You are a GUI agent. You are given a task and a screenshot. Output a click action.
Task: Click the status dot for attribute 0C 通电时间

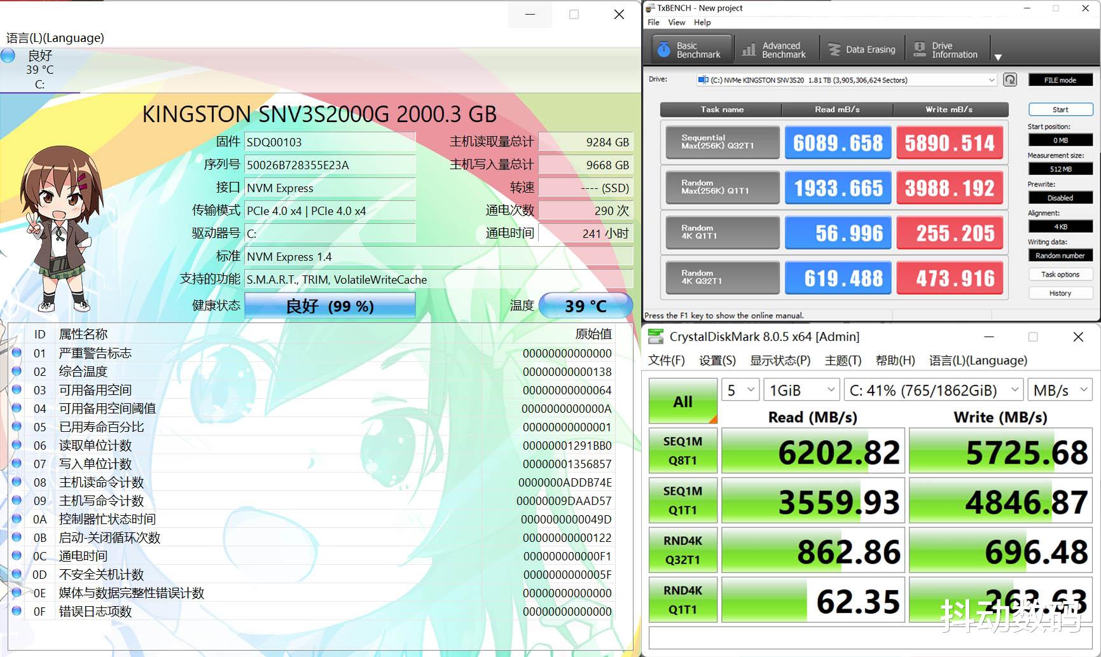click(x=17, y=555)
